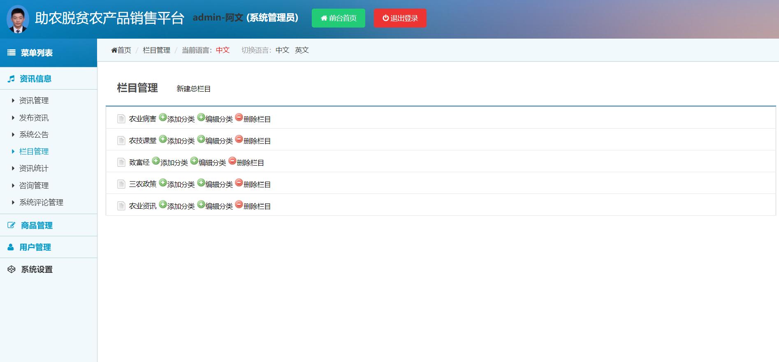The height and width of the screenshot is (362, 779).
Task: Expand the 系统设置 menu section
Action: [x=49, y=269]
